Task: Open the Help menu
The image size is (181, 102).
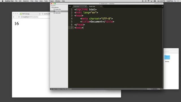Action: 63,1
